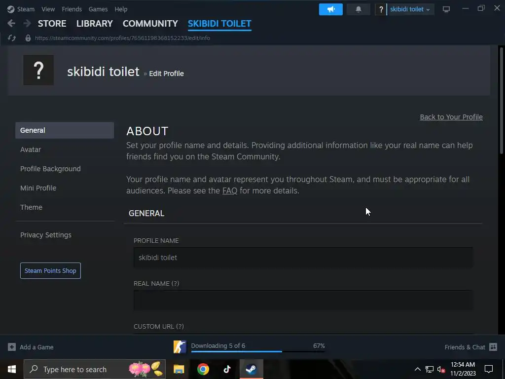
Task: Click the taskbar clock and date
Action: point(463,369)
